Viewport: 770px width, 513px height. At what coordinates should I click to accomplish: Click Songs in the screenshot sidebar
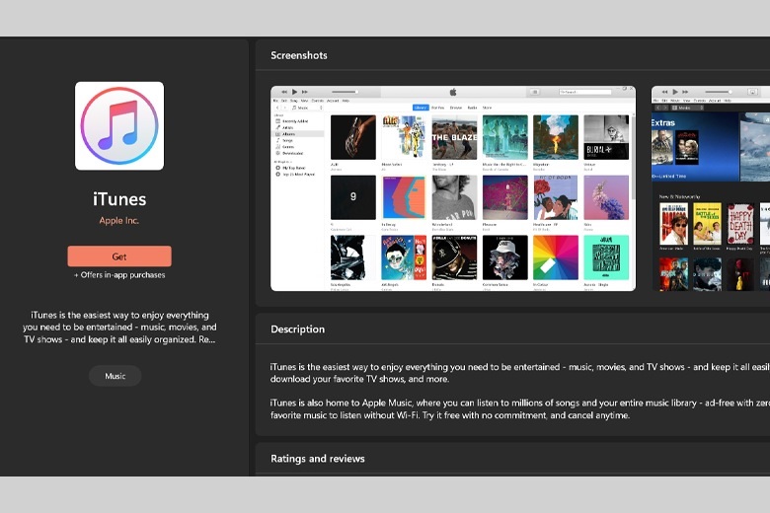pyautogui.click(x=287, y=140)
